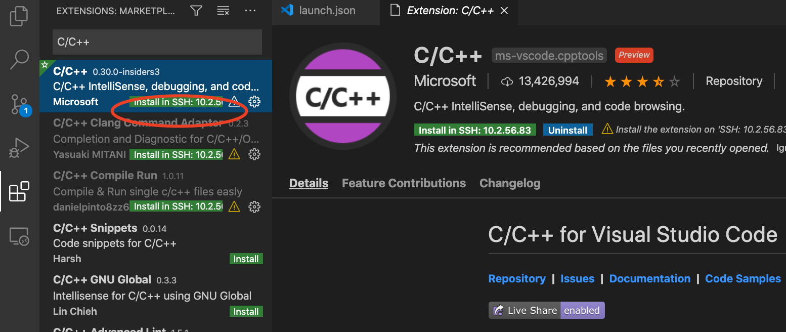
Task: Open the Code Samples link
Action: click(x=743, y=279)
